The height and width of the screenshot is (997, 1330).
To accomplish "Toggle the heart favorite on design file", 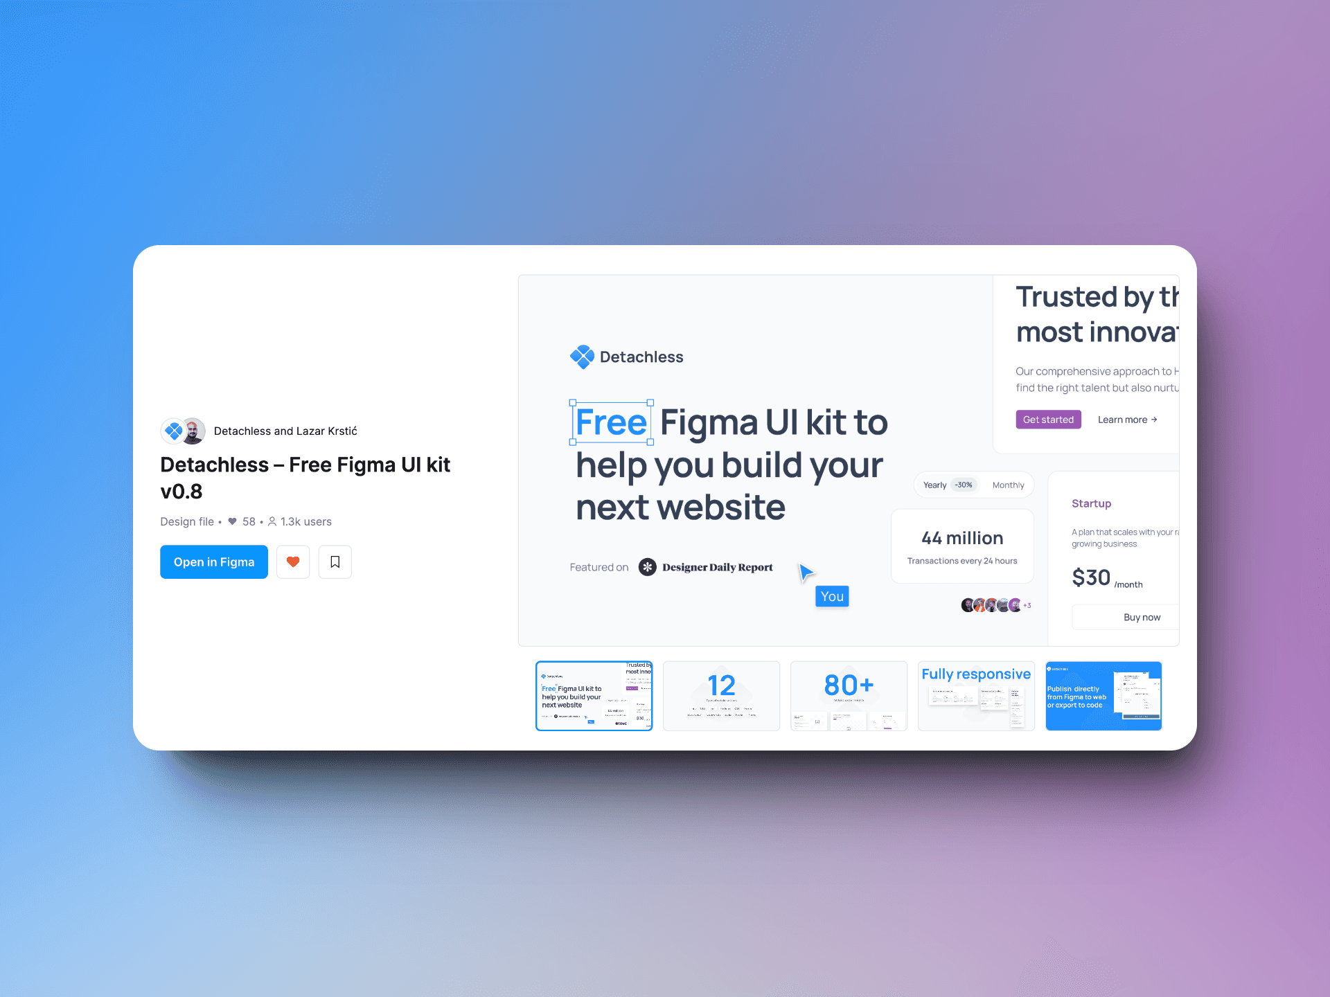I will coord(291,562).
